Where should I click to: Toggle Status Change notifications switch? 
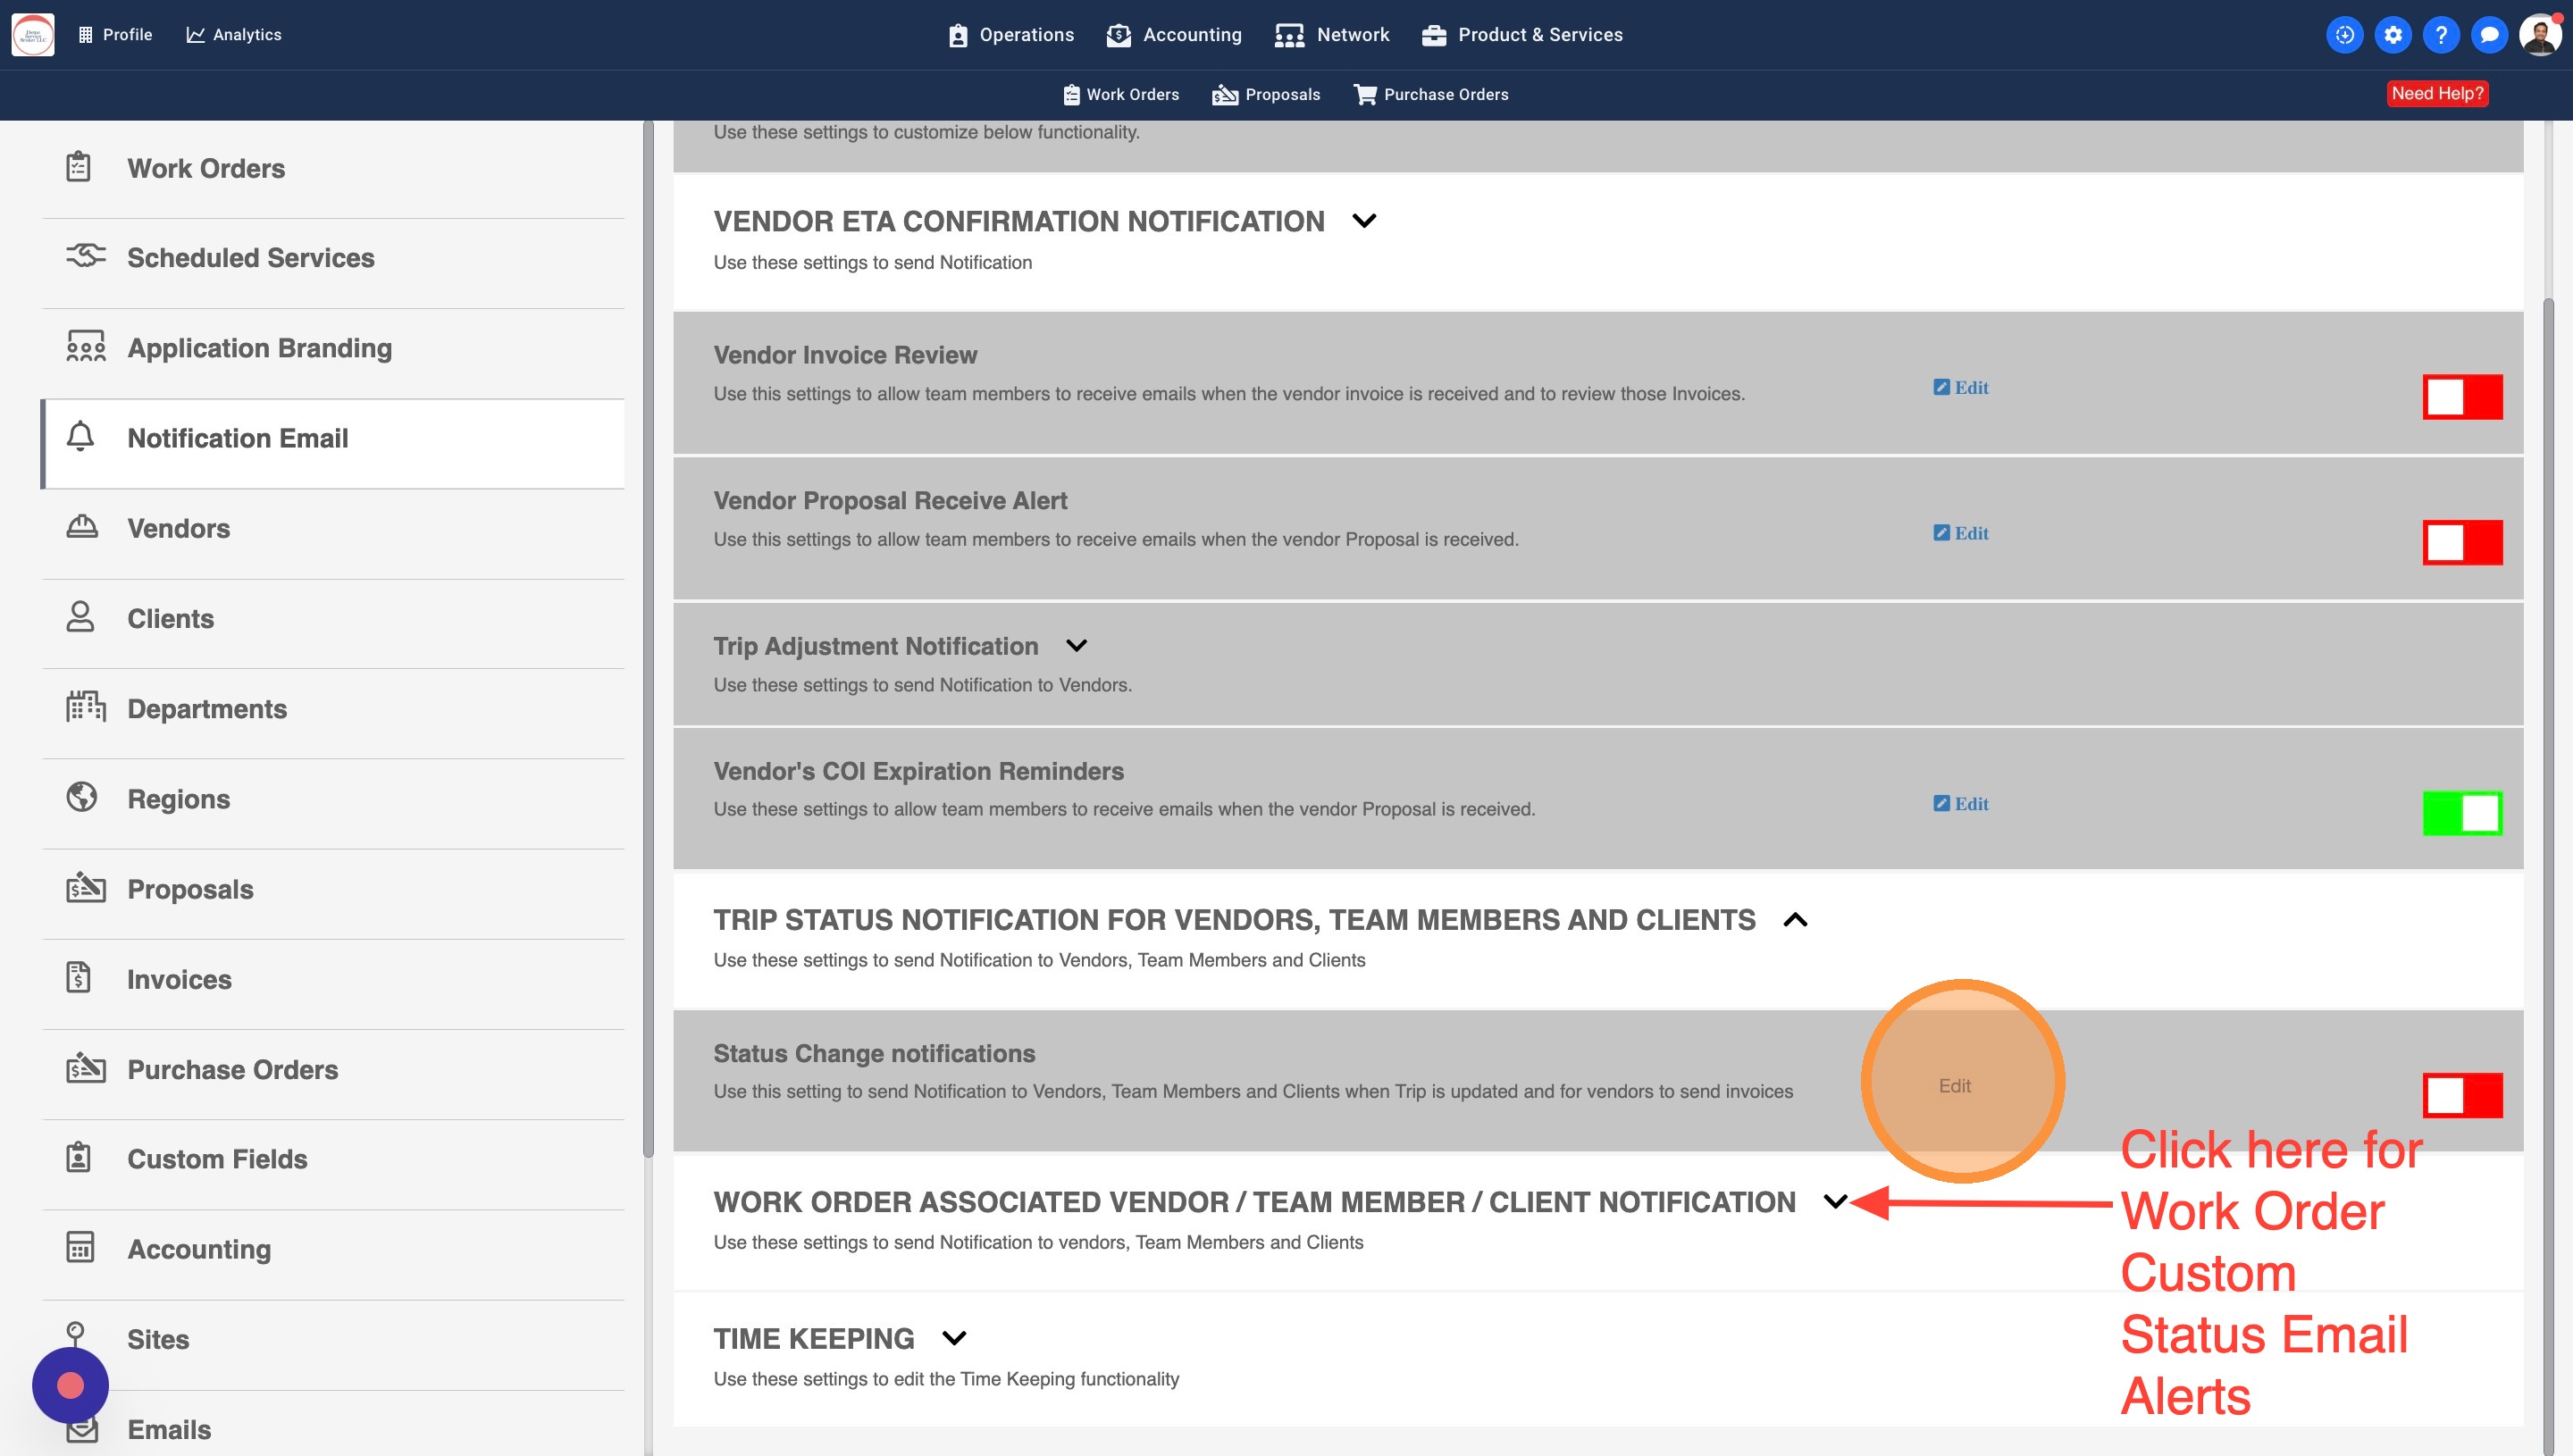click(2461, 1095)
